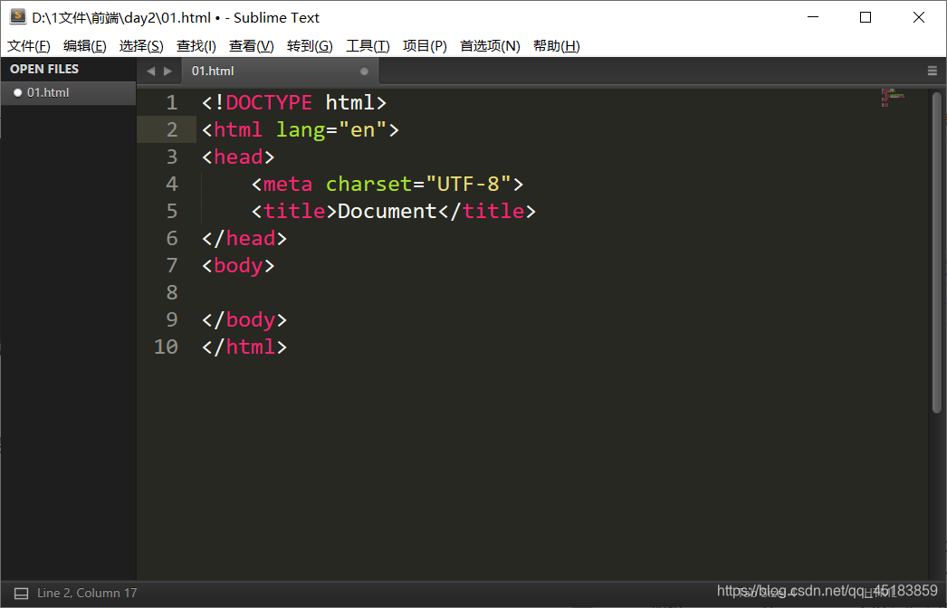The image size is (947, 608).
Task: Click the OPEN FILES sidebar header
Action: click(44, 70)
